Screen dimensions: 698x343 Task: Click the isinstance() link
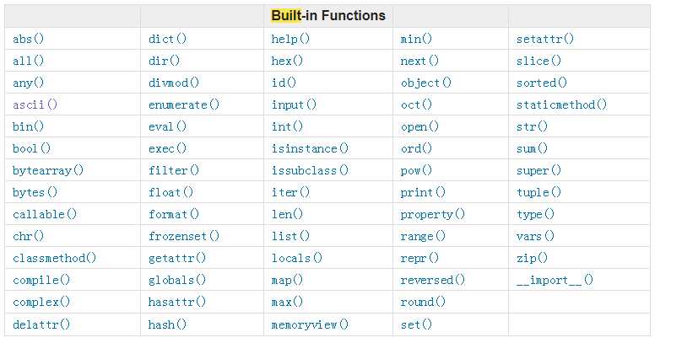[x=311, y=148]
